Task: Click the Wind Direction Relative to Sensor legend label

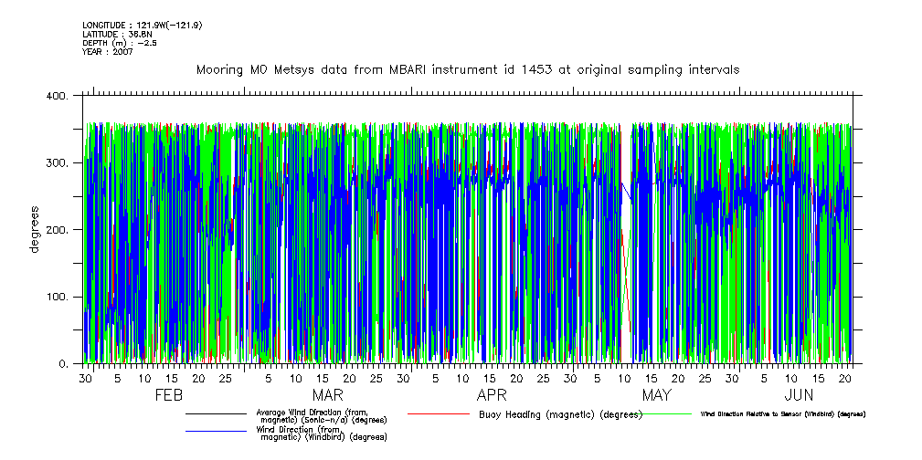Action: pos(782,414)
